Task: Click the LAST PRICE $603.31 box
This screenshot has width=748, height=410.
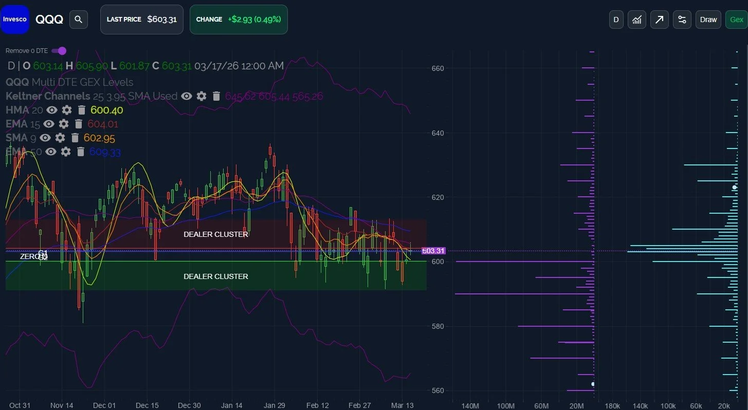Action: (141, 20)
